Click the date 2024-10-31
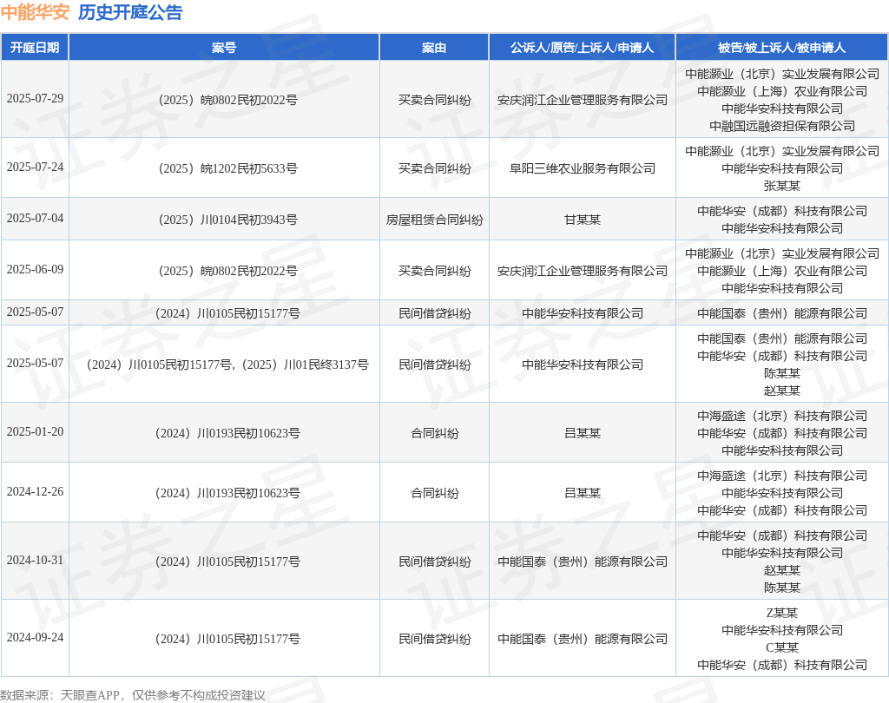889x703 pixels. pyautogui.click(x=35, y=560)
